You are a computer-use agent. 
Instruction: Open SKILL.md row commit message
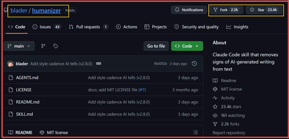coord(119,114)
